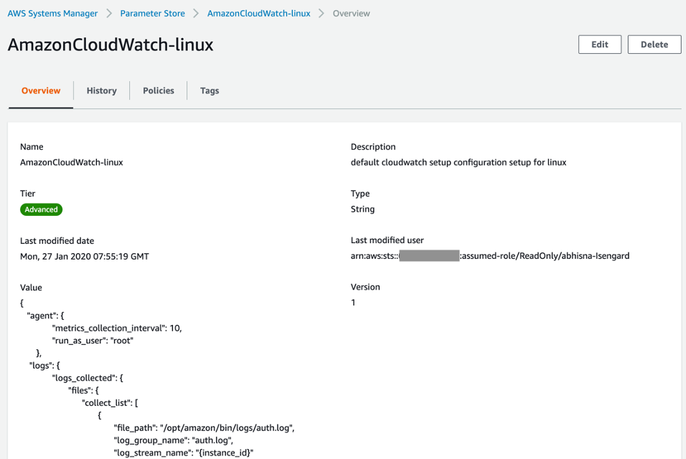Image resolution: width=686 pixels, height=459 pixels.
Task: Click the Version number 1
Action: click(353, 302)
